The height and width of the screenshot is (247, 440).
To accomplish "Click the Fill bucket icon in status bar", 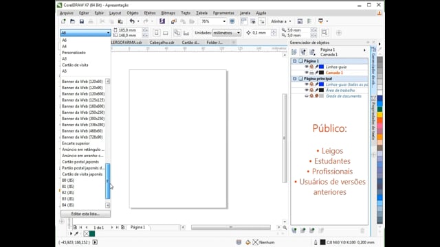I will tap(247, 242).
